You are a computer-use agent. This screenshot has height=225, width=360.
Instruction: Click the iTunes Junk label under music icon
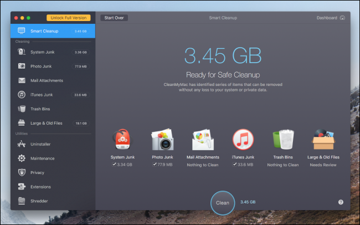[x=243, y=157]
